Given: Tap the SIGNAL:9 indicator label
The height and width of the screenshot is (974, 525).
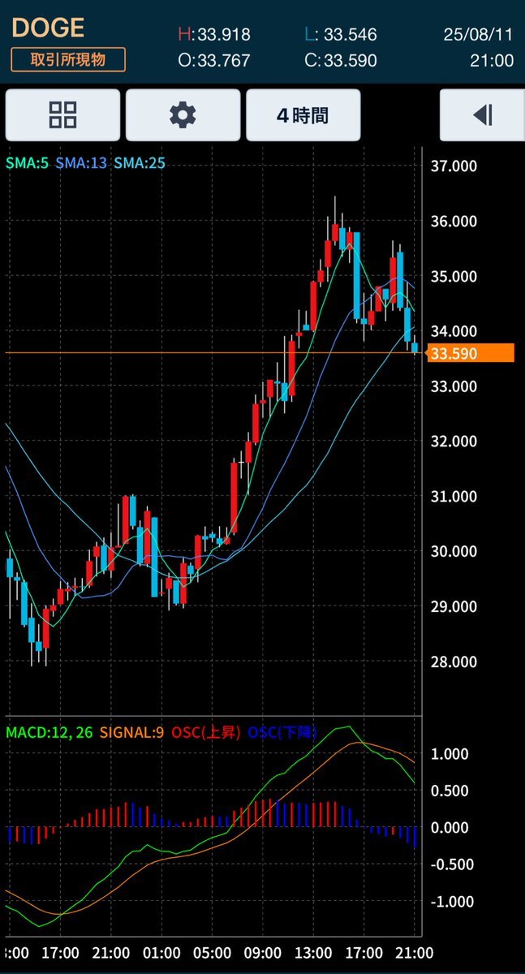Looking at the screenshot, I should [132, 732].
